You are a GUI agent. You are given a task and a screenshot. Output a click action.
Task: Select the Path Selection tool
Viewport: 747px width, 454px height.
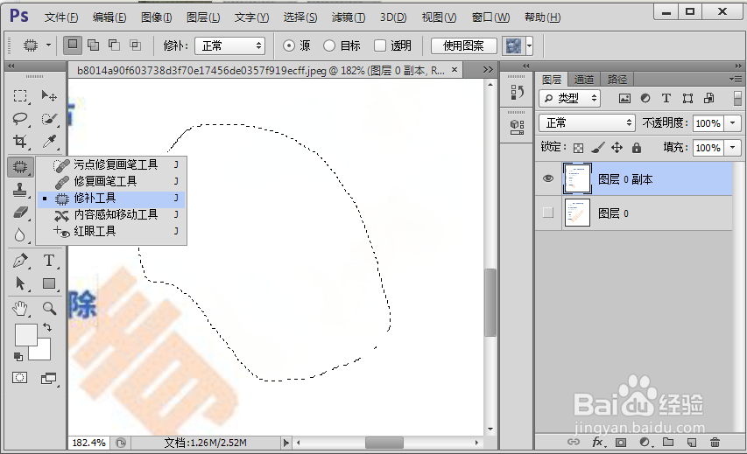click(x=20, y=283)
